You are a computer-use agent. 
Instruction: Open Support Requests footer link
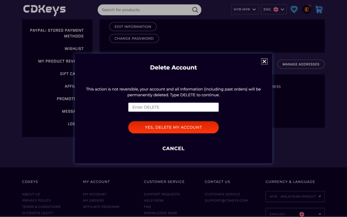pos(162,194)
